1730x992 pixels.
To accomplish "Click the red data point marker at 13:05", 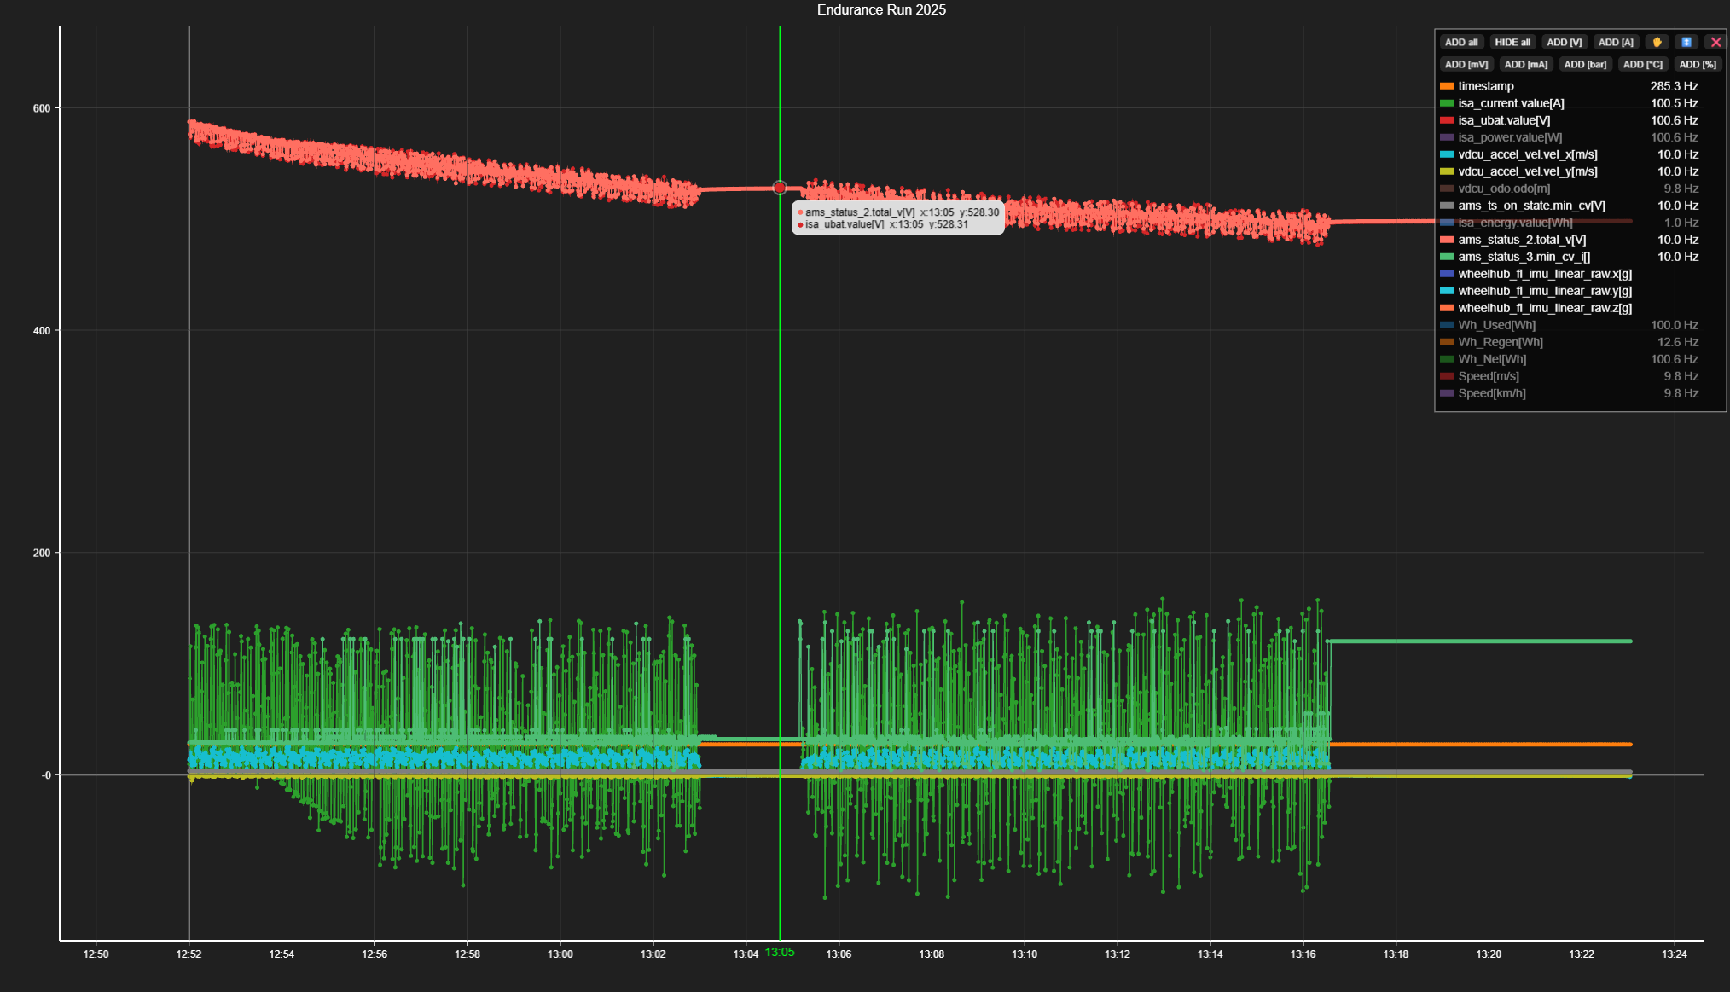I will (x=780, y=188).
